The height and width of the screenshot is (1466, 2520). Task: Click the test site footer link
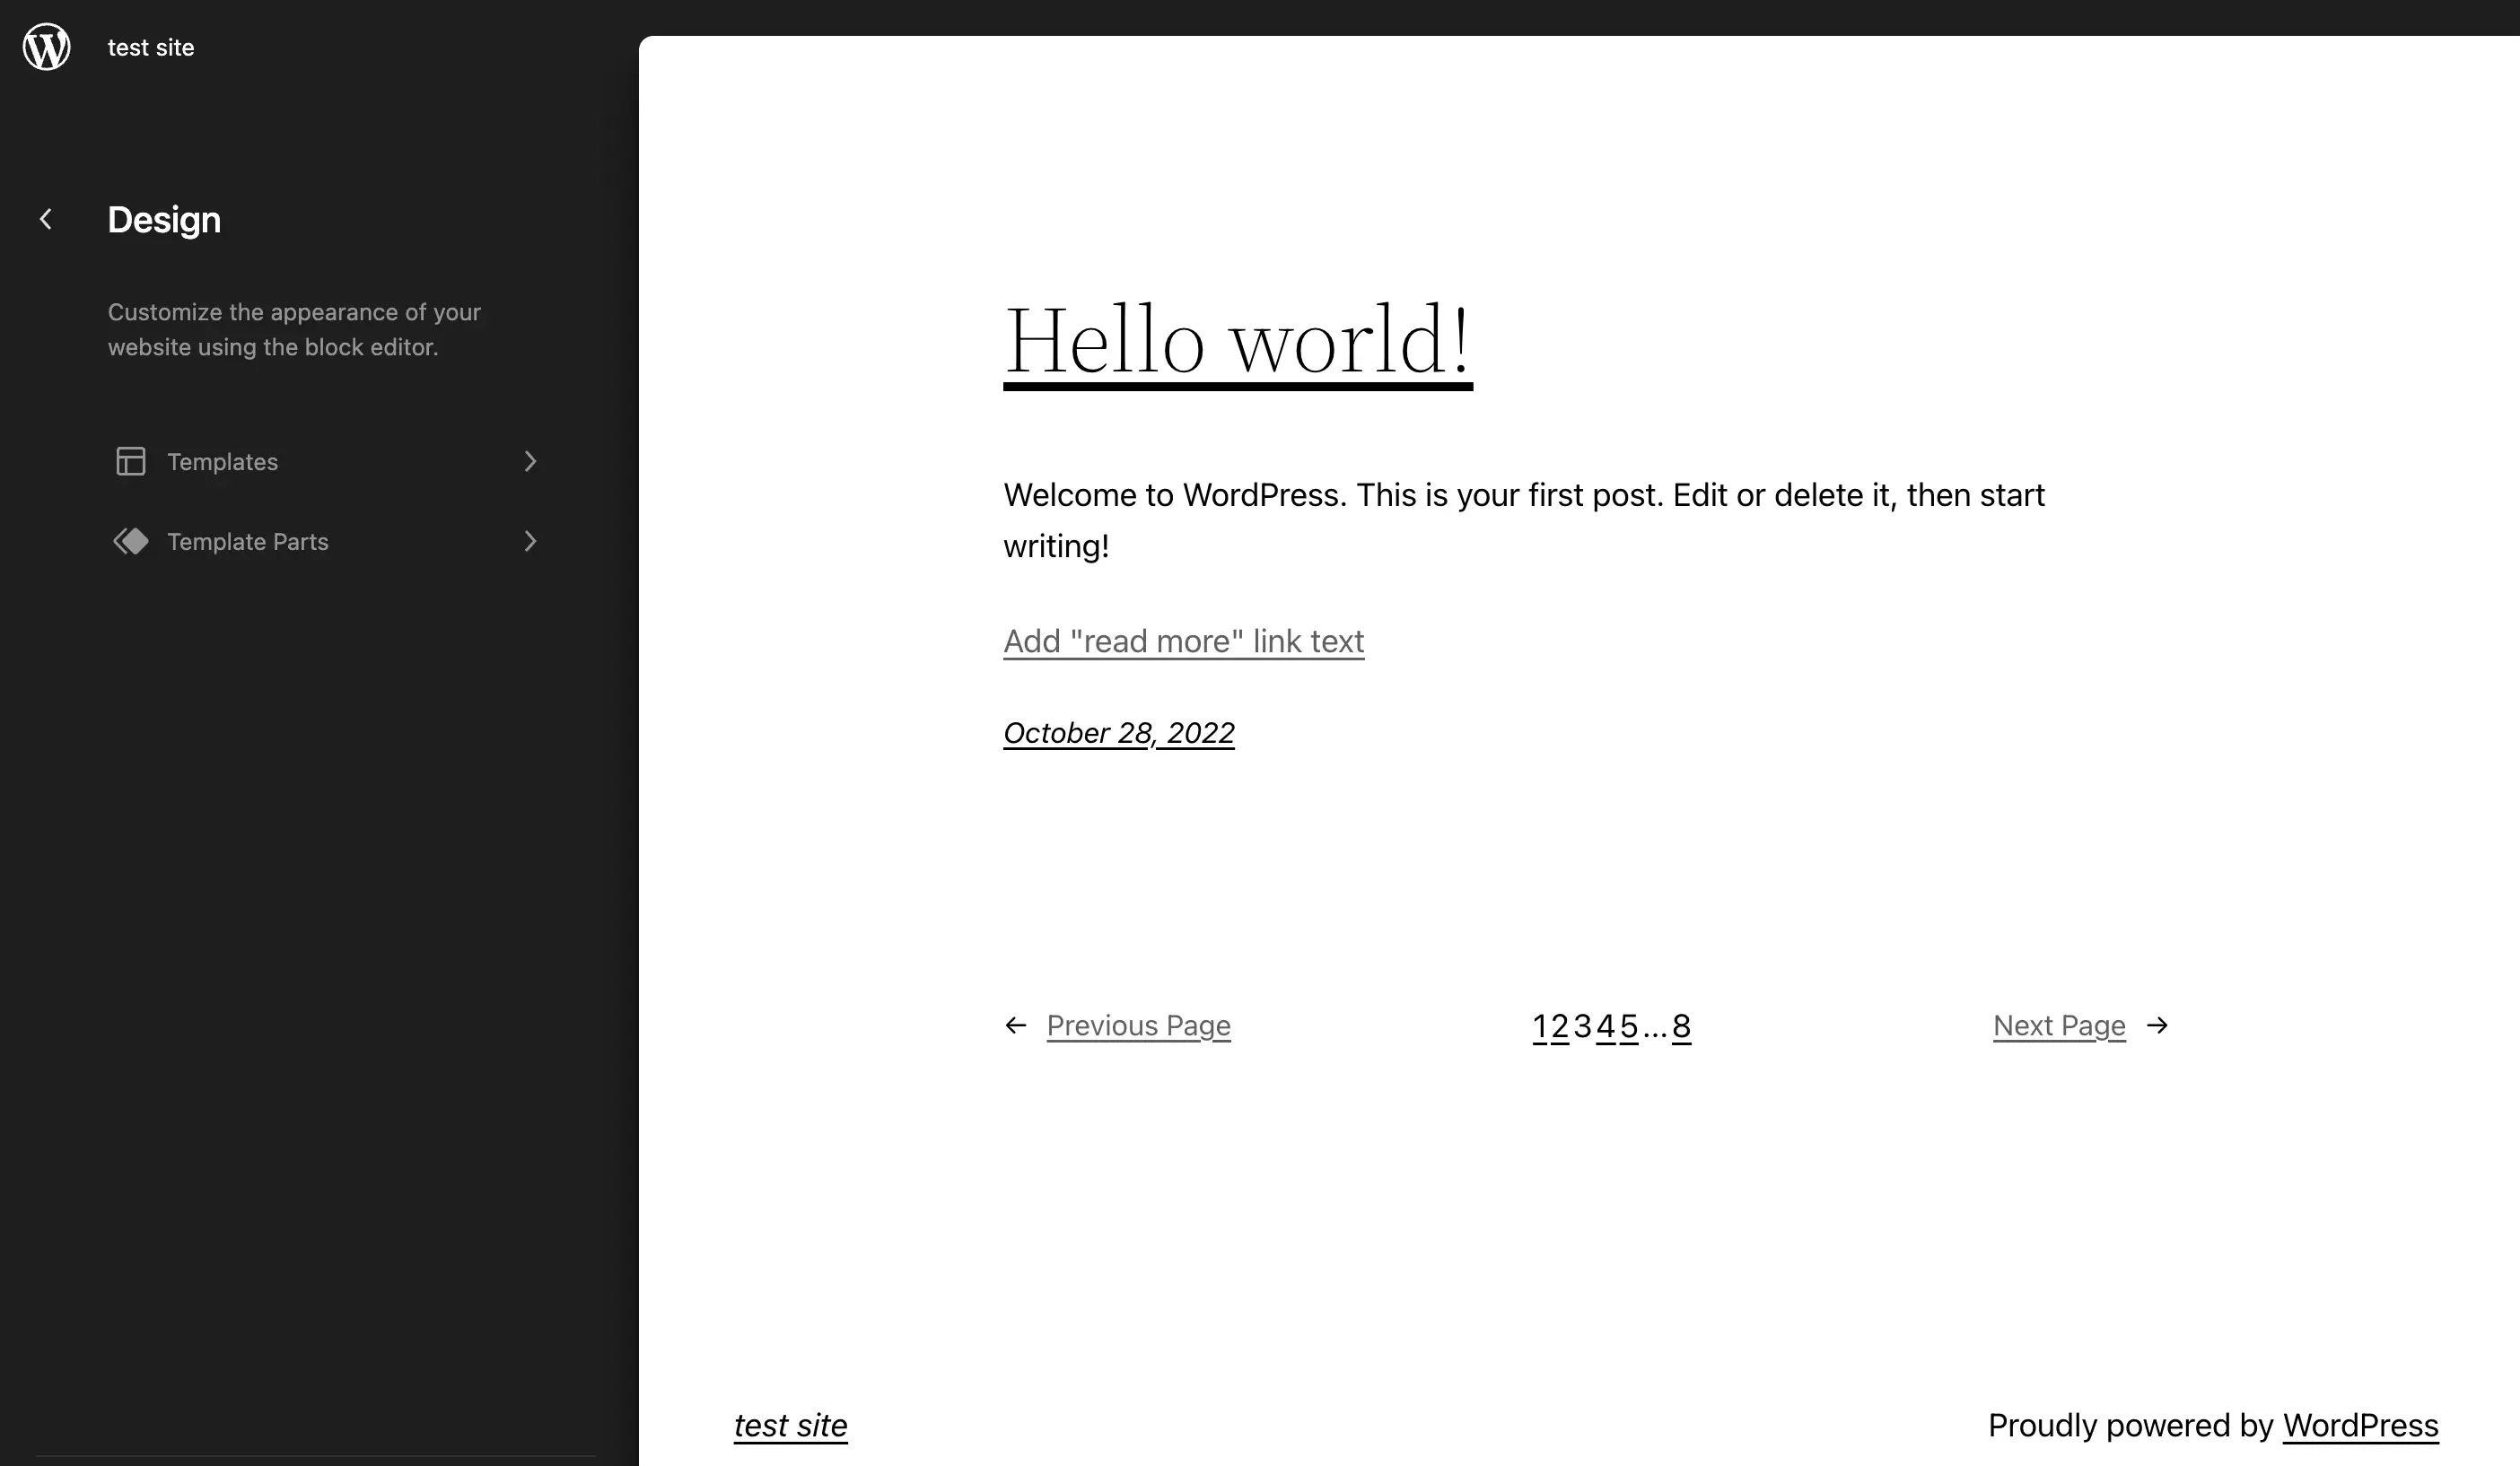(789, 1426)
